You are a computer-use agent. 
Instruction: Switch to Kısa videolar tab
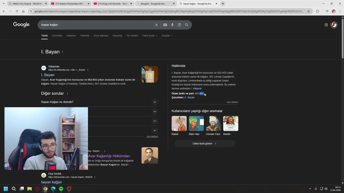[x=101, y=36]
